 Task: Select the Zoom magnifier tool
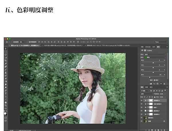tap(6, 105)
